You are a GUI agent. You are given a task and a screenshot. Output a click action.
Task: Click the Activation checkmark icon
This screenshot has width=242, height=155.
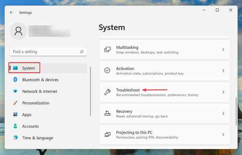point(107,70)
